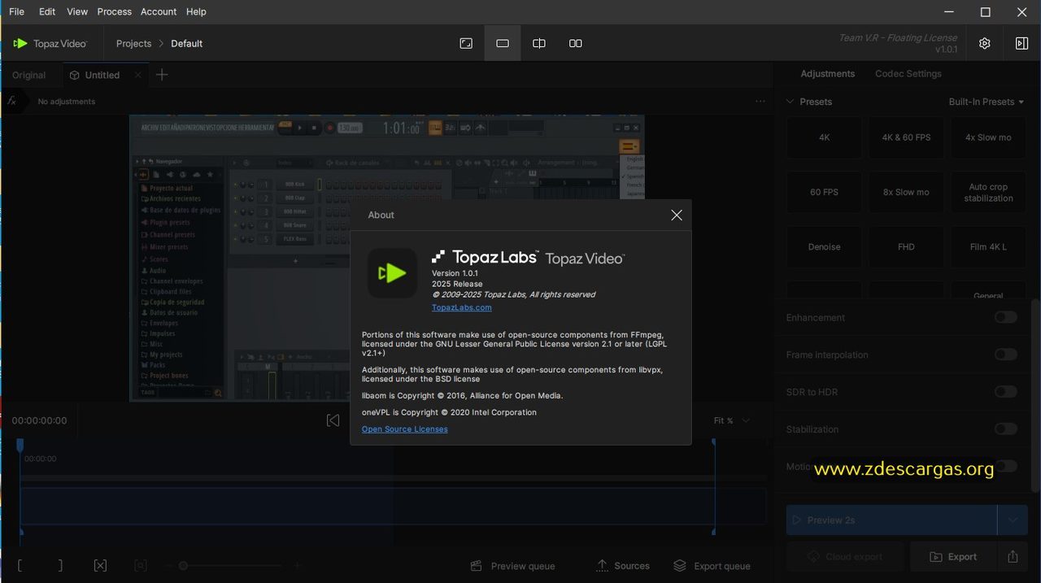Screen dimensions: 1041x583
Task: Toggle the Enhancement switch
Action: [x=1006, y=317]
